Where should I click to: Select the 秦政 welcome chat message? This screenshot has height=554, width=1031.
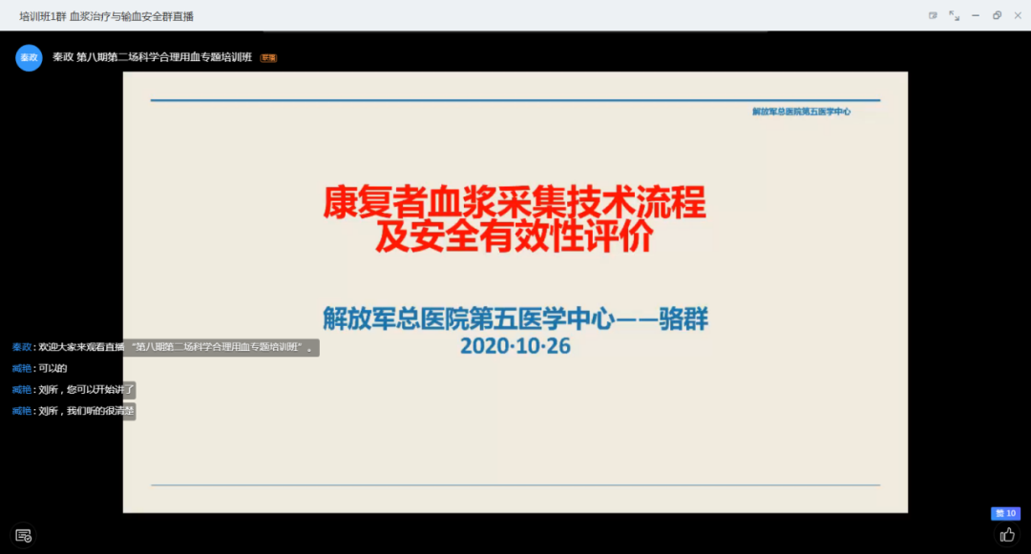point(164,347)
